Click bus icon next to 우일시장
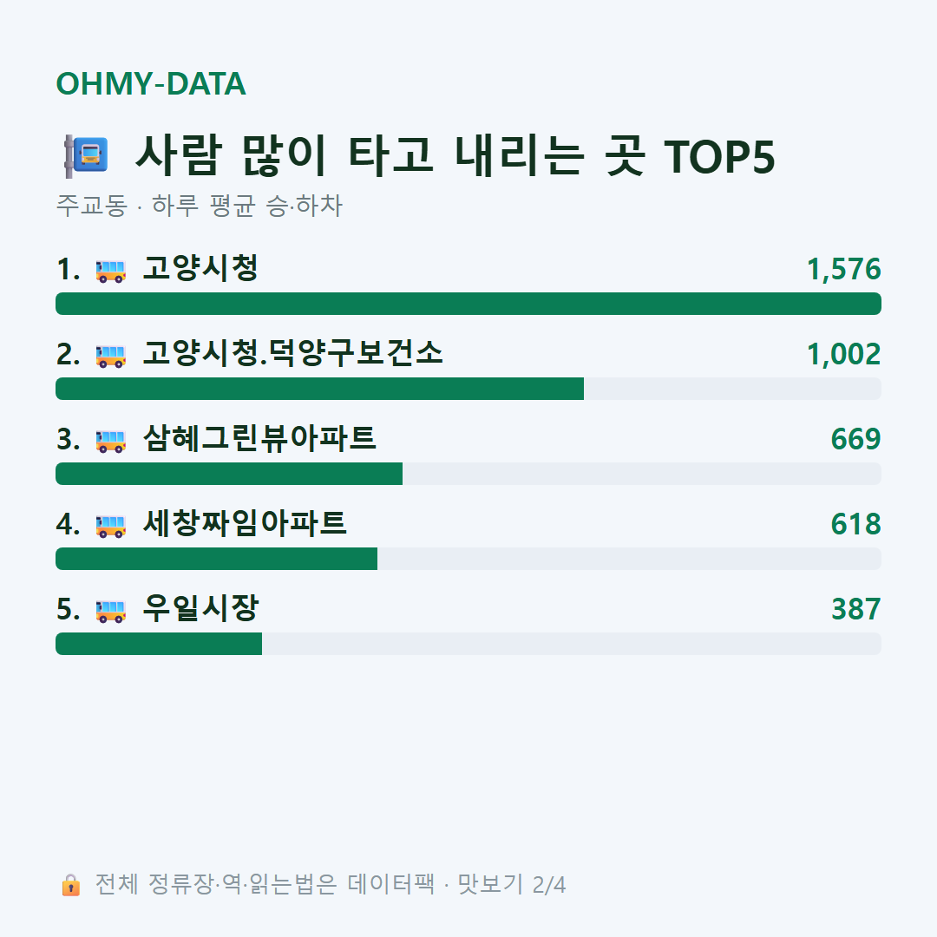937x937 pixels. click(x=111, y=611)
